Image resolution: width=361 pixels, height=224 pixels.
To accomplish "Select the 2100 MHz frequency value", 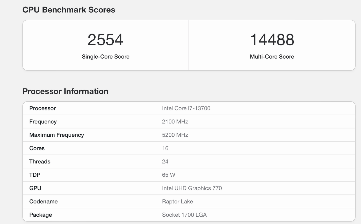I will pyautogui.click(x=175, y=122).
